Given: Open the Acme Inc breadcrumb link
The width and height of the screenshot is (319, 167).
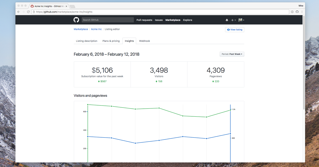Looking at the screenshot, I should coord(96,29).
